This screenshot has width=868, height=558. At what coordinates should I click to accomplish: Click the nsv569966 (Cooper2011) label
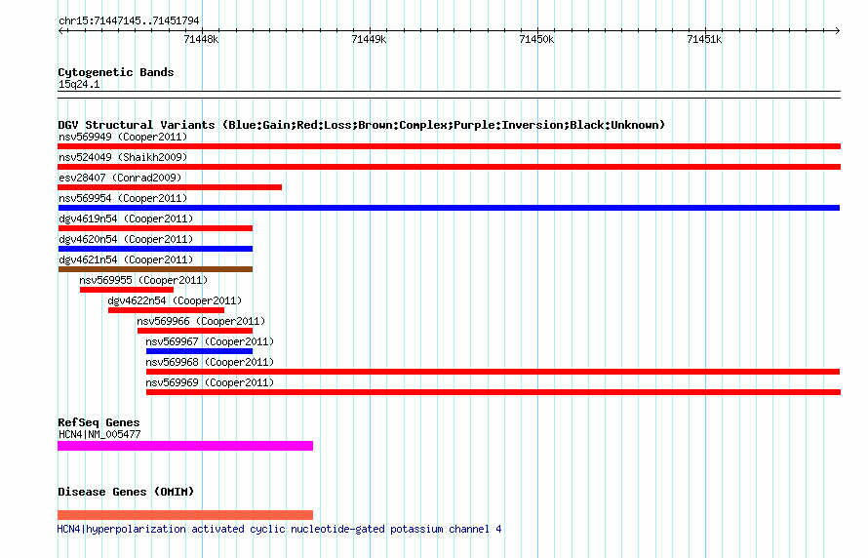coord(201,321)
